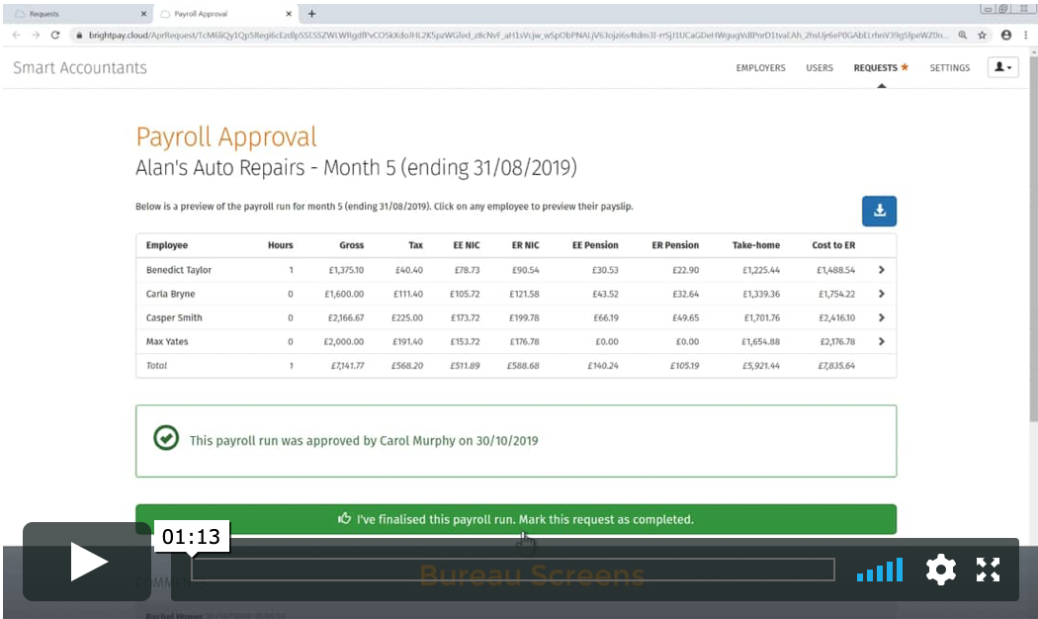
Task: Switch to the Requests browser tab
Action: click(78, 14)
